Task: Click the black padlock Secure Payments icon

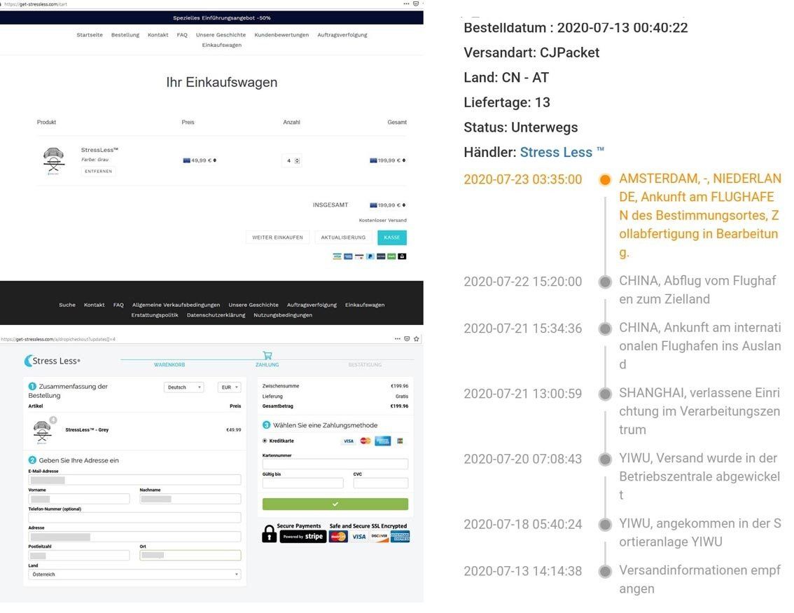Action: click(269, 534)
